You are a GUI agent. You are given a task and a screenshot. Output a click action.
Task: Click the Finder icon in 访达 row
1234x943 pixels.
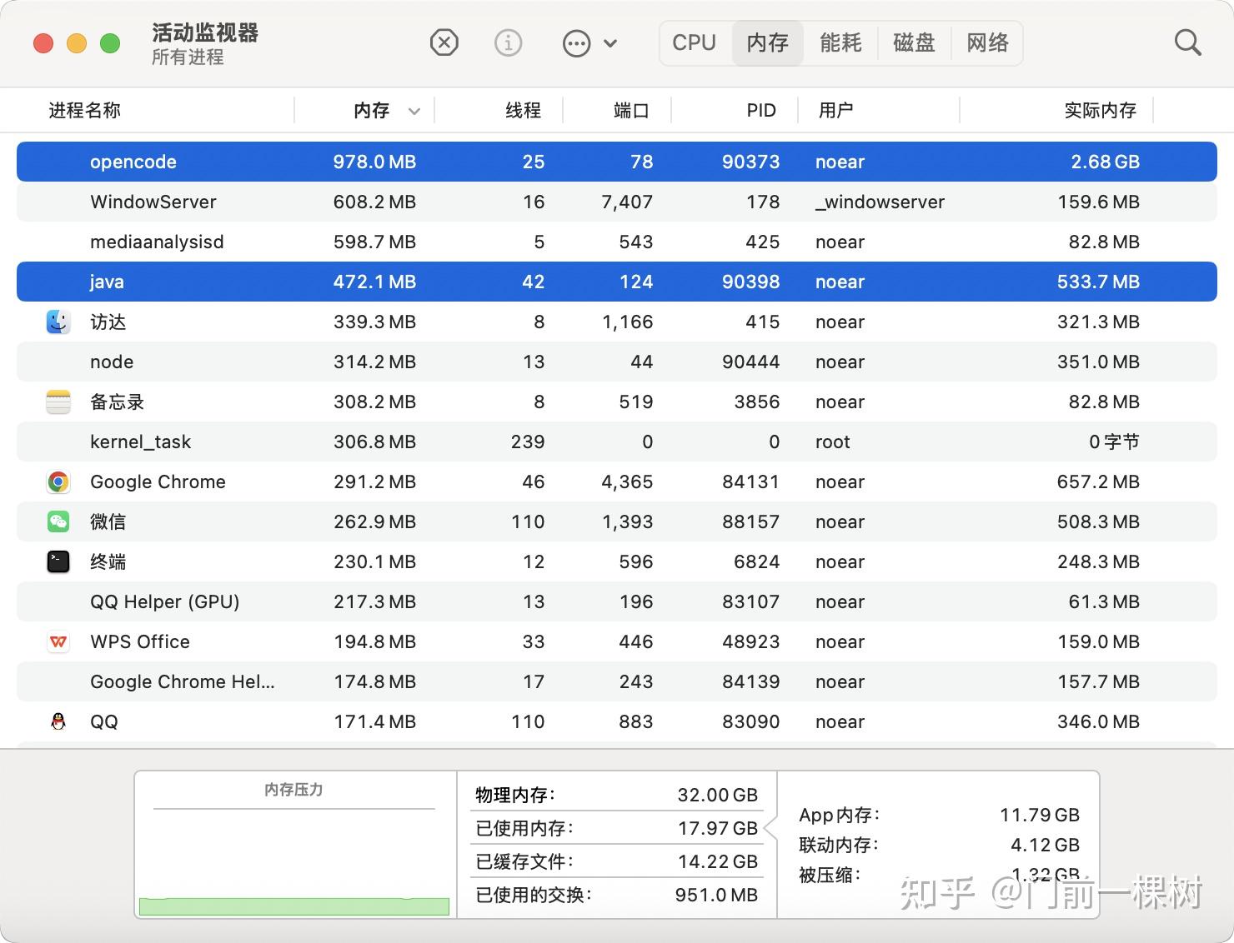[58, 322]
